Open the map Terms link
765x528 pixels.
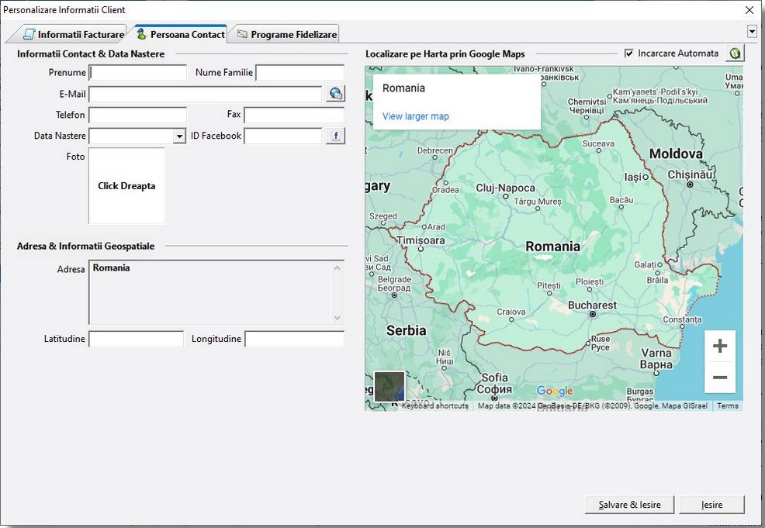click(728, 405)
